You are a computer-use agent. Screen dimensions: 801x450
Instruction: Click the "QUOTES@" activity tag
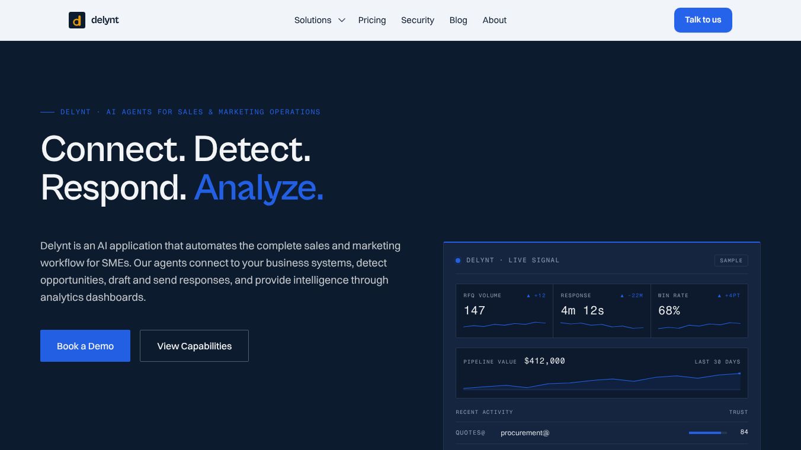(x=470, y=433)
